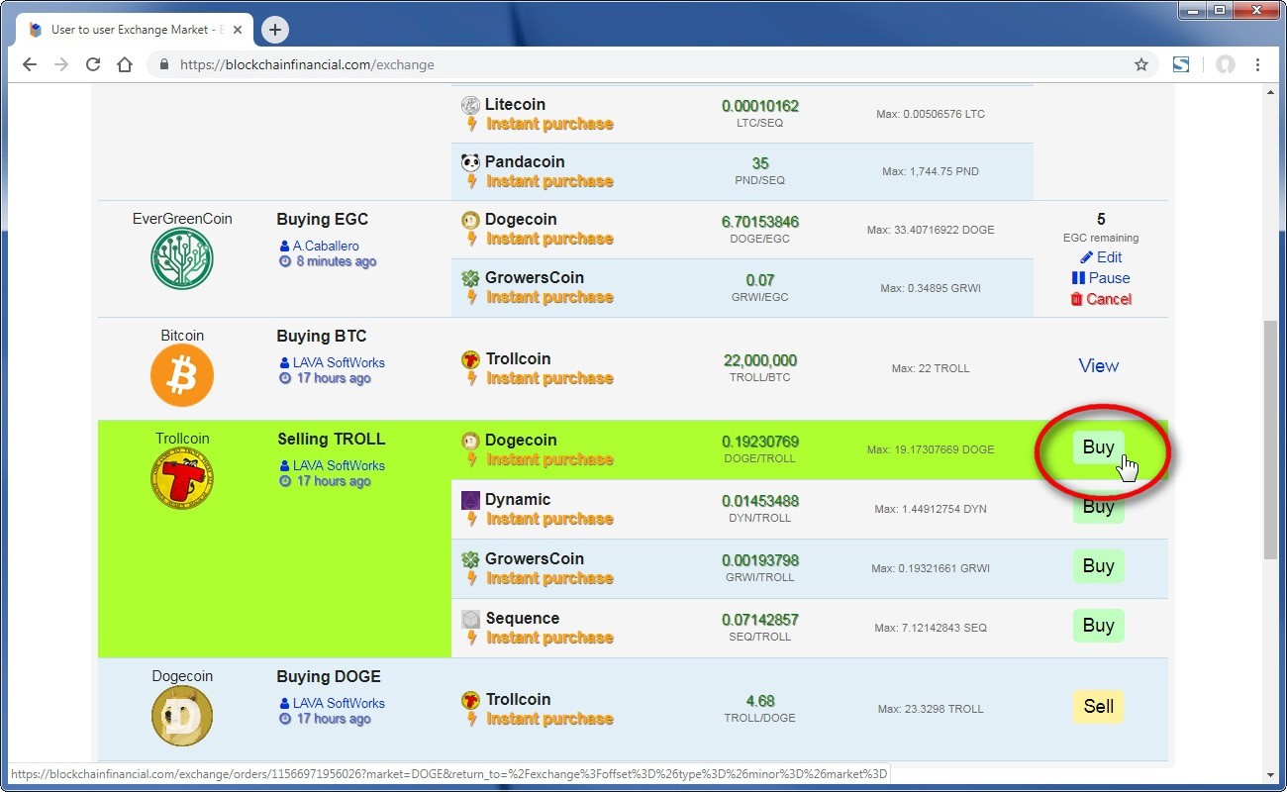
Task: Pause the EGC buying order
Action: click(x=1101, y=278)
